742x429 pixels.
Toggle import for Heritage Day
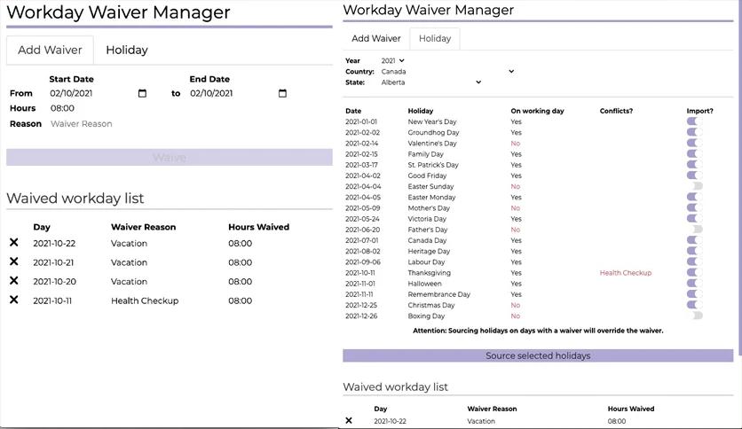pos(695,252)
